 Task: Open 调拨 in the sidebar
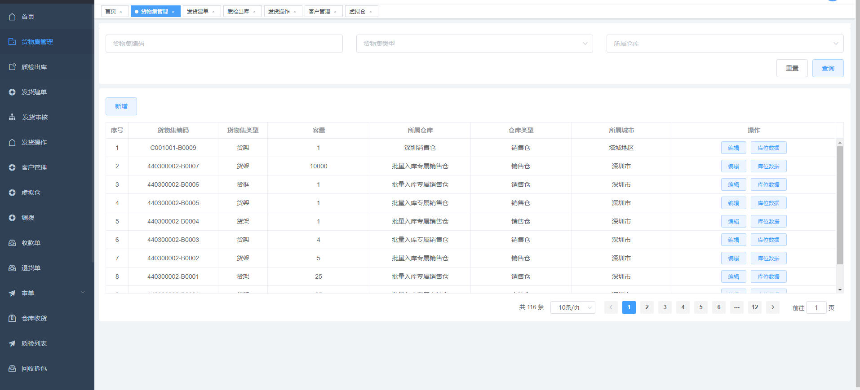(x=47, y=218)
